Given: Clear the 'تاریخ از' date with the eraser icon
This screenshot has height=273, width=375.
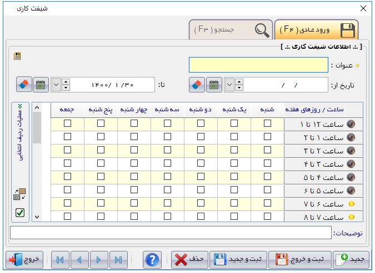Looking at the screenshot, I should click(x=197, y=85).
